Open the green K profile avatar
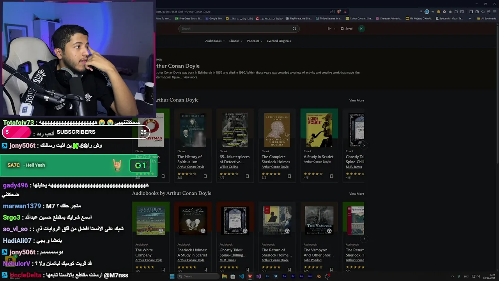Image resolution: width=499 pixels, height=281 pixels. [x=361, y=28]
